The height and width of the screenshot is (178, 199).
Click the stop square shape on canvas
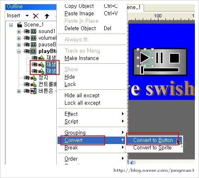point(175,58)
